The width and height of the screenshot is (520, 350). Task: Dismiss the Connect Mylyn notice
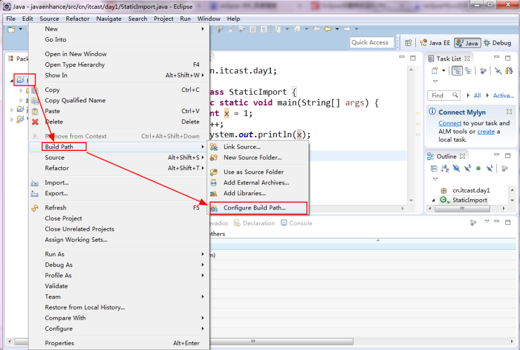pos(509,112)
